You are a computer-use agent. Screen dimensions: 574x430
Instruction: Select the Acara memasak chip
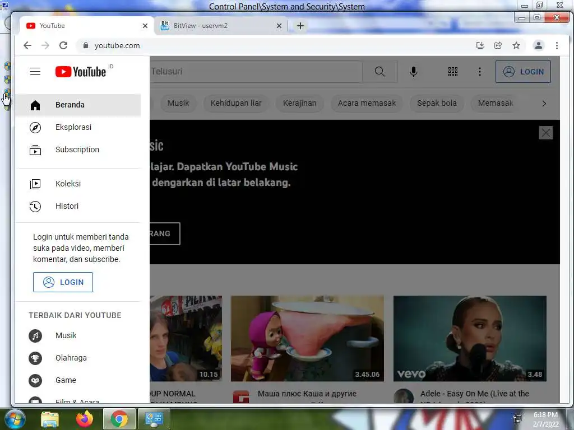point(367,104)
